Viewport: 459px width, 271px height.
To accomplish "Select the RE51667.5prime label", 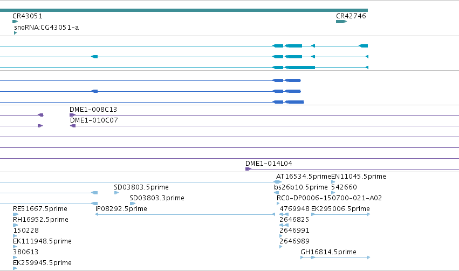I will (40, 209).
